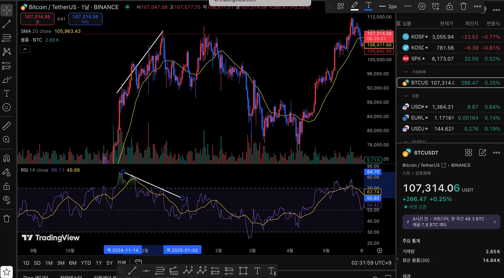Viewport: 504px width, 278px height.
Task: Select the crosshair cursor tool
Action: tap(7, 10)
